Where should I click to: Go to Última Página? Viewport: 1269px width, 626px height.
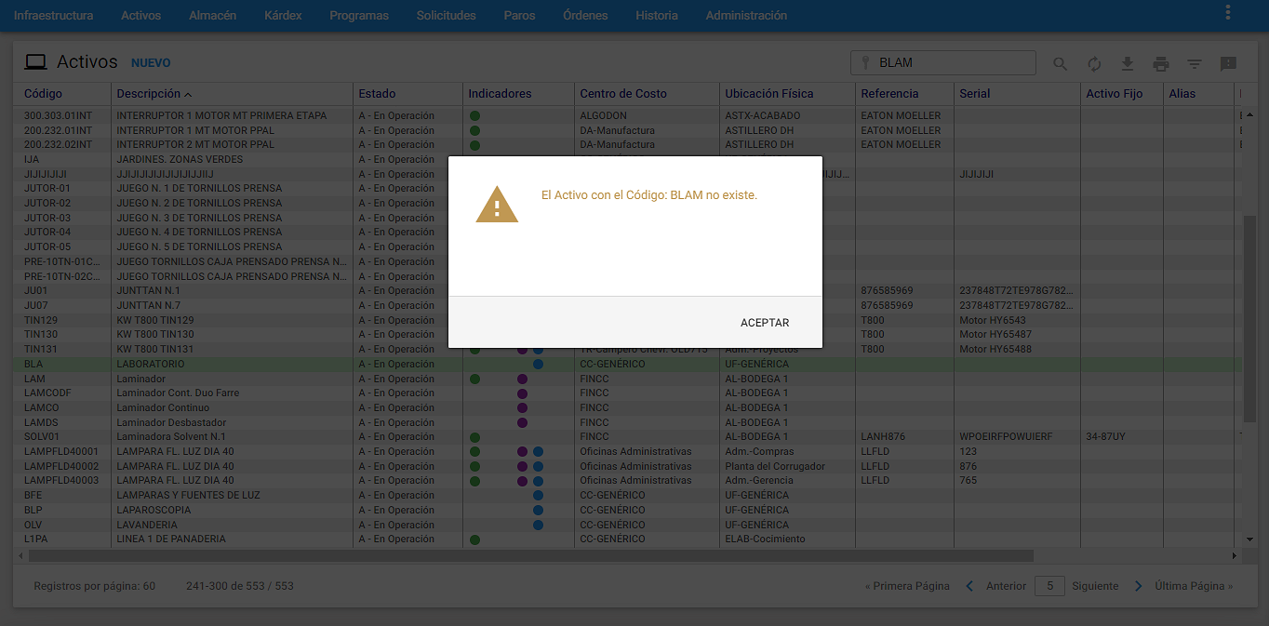point(1194,586)
